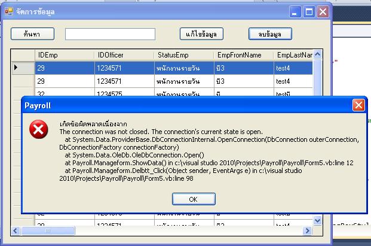Click the พนักงานรายวัน cell in the second row
The height and width of the screenshot is (246, 371).
[184, 81]
